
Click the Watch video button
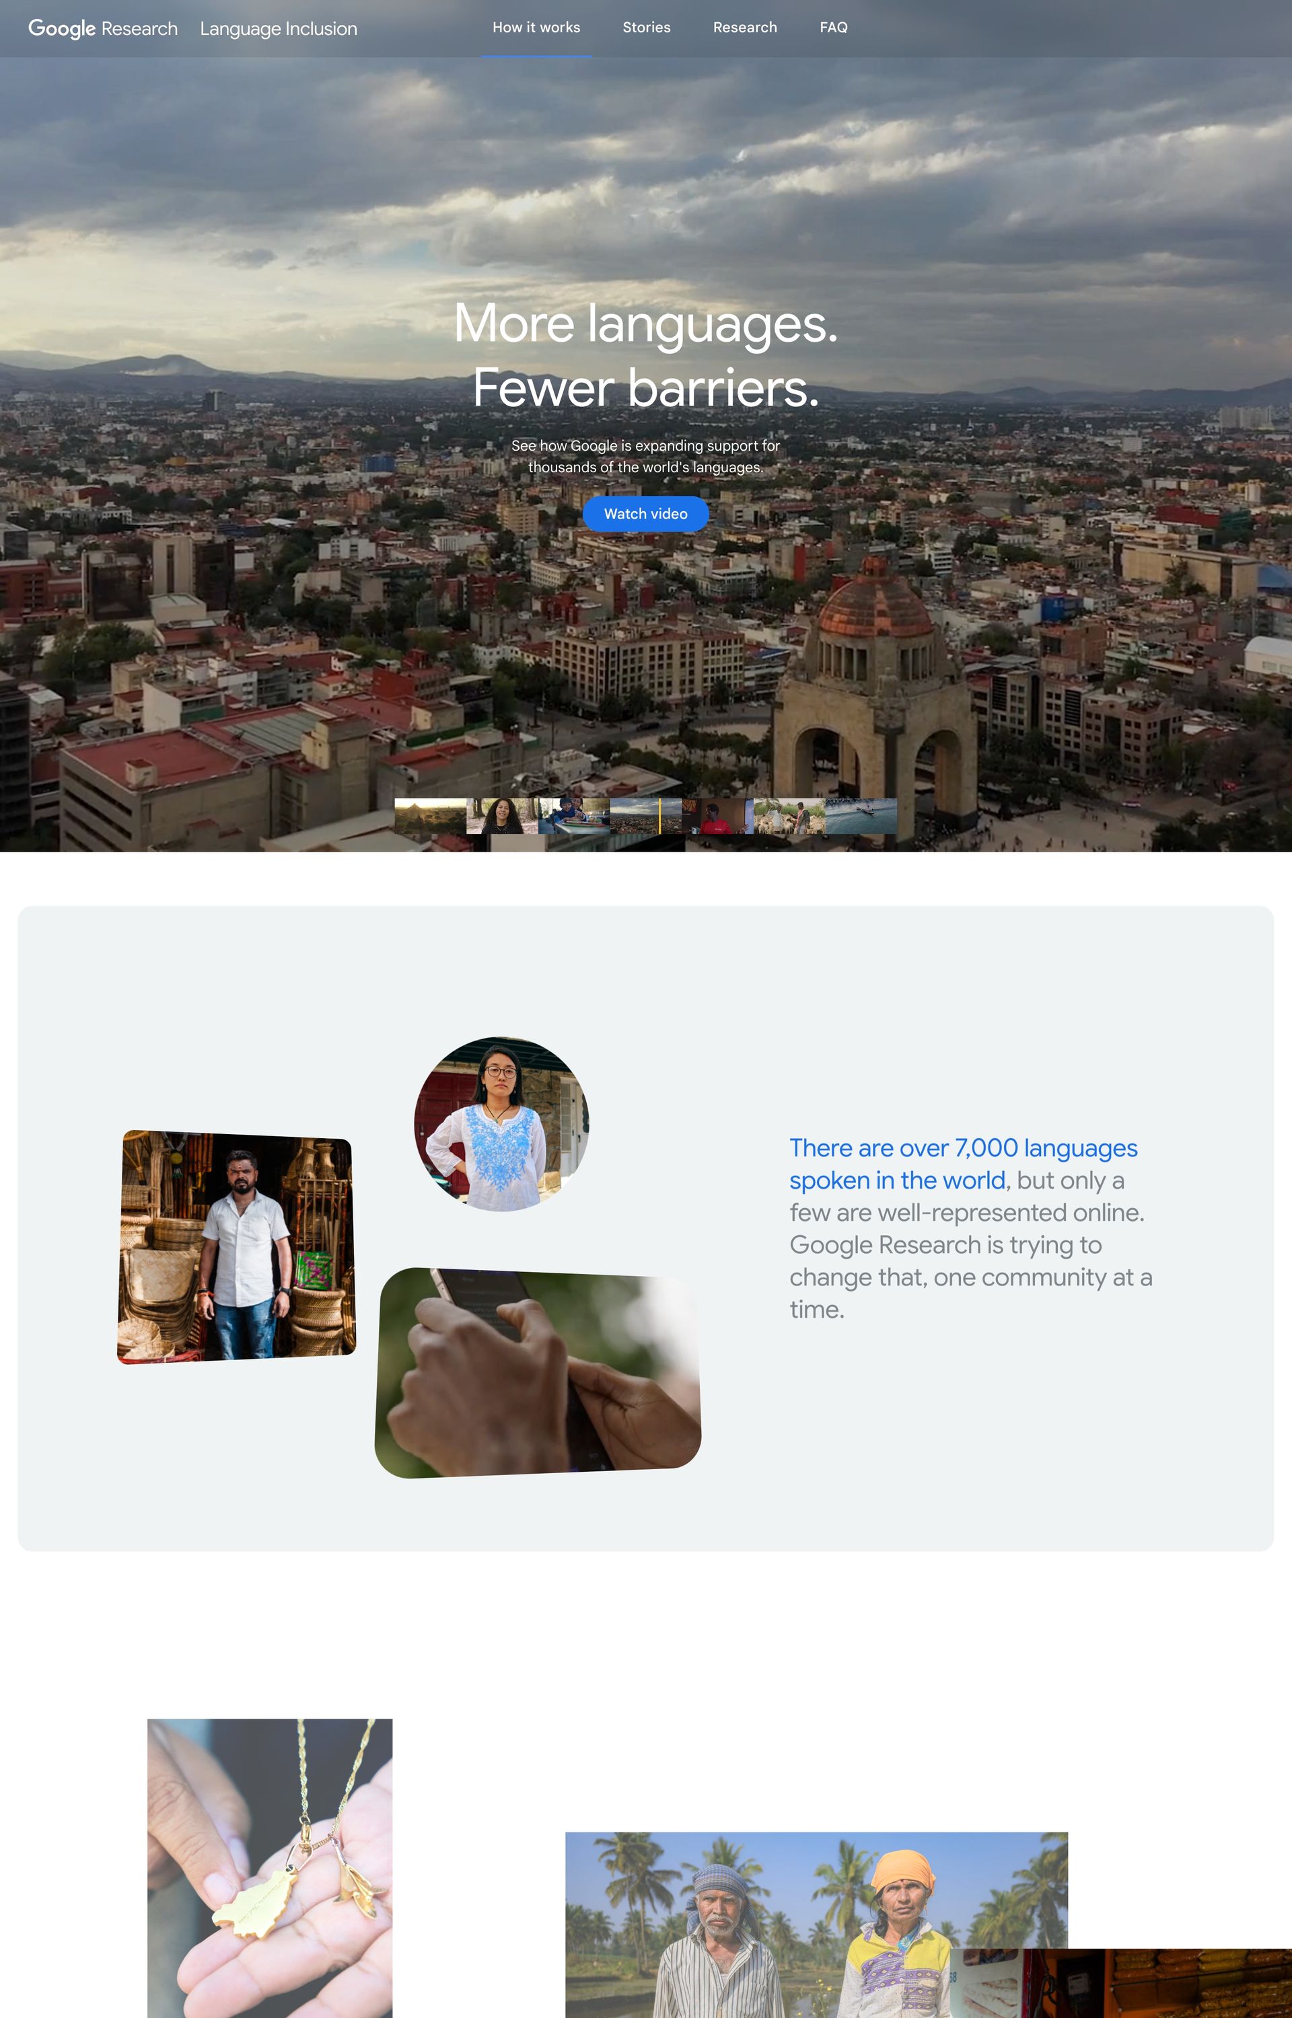pyautogui.click(x=646, y=514)
